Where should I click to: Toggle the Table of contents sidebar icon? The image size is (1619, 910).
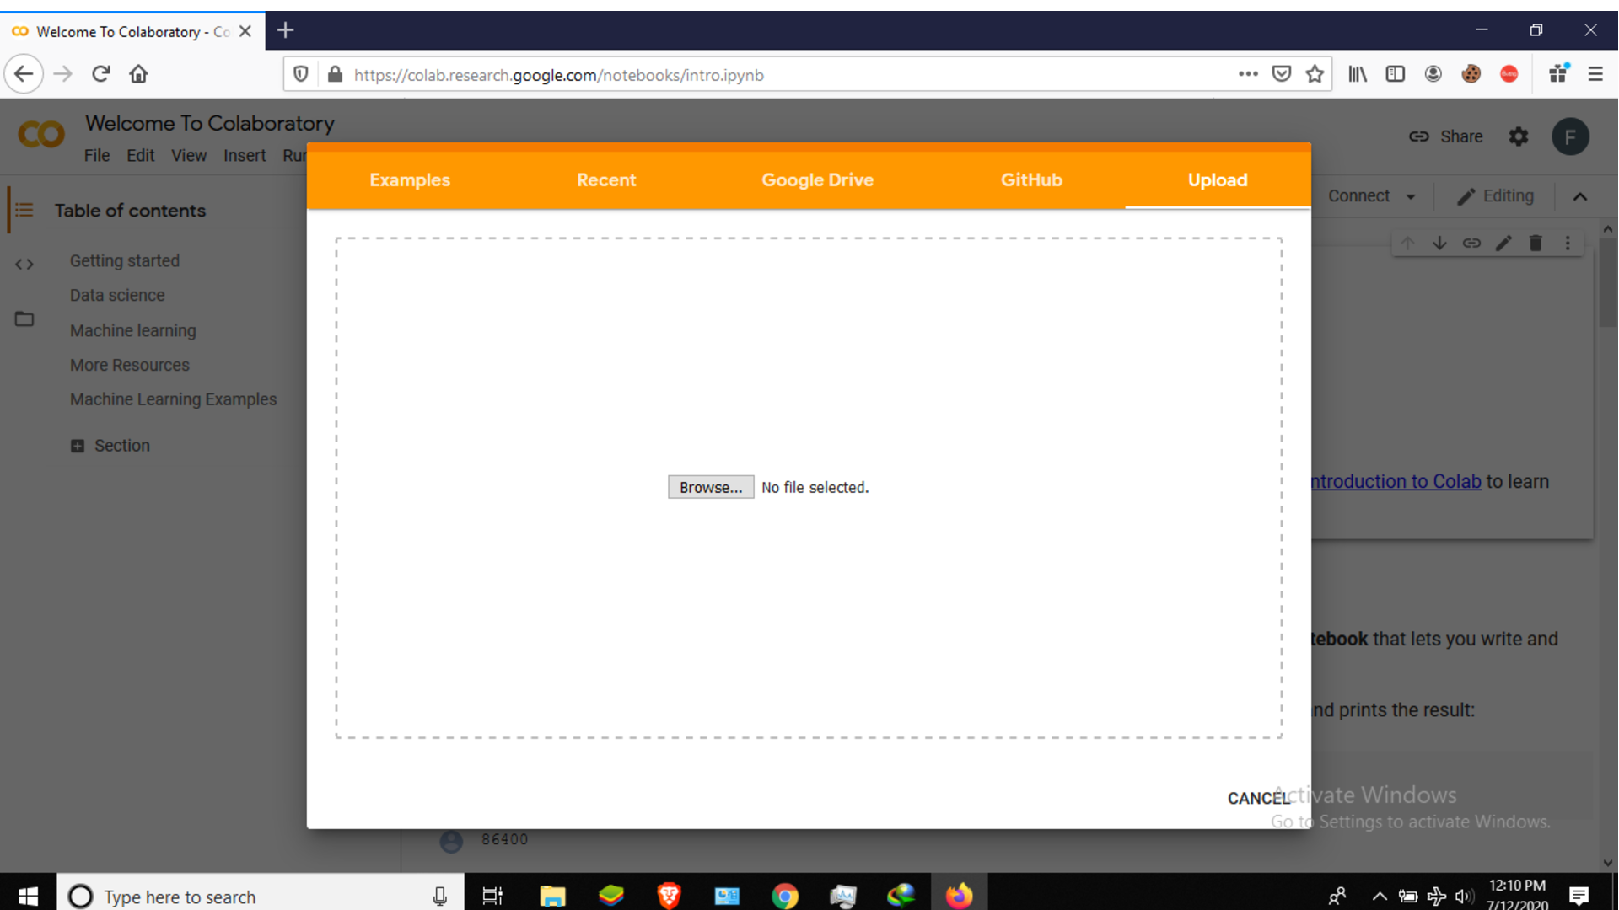tap(24, 210)
